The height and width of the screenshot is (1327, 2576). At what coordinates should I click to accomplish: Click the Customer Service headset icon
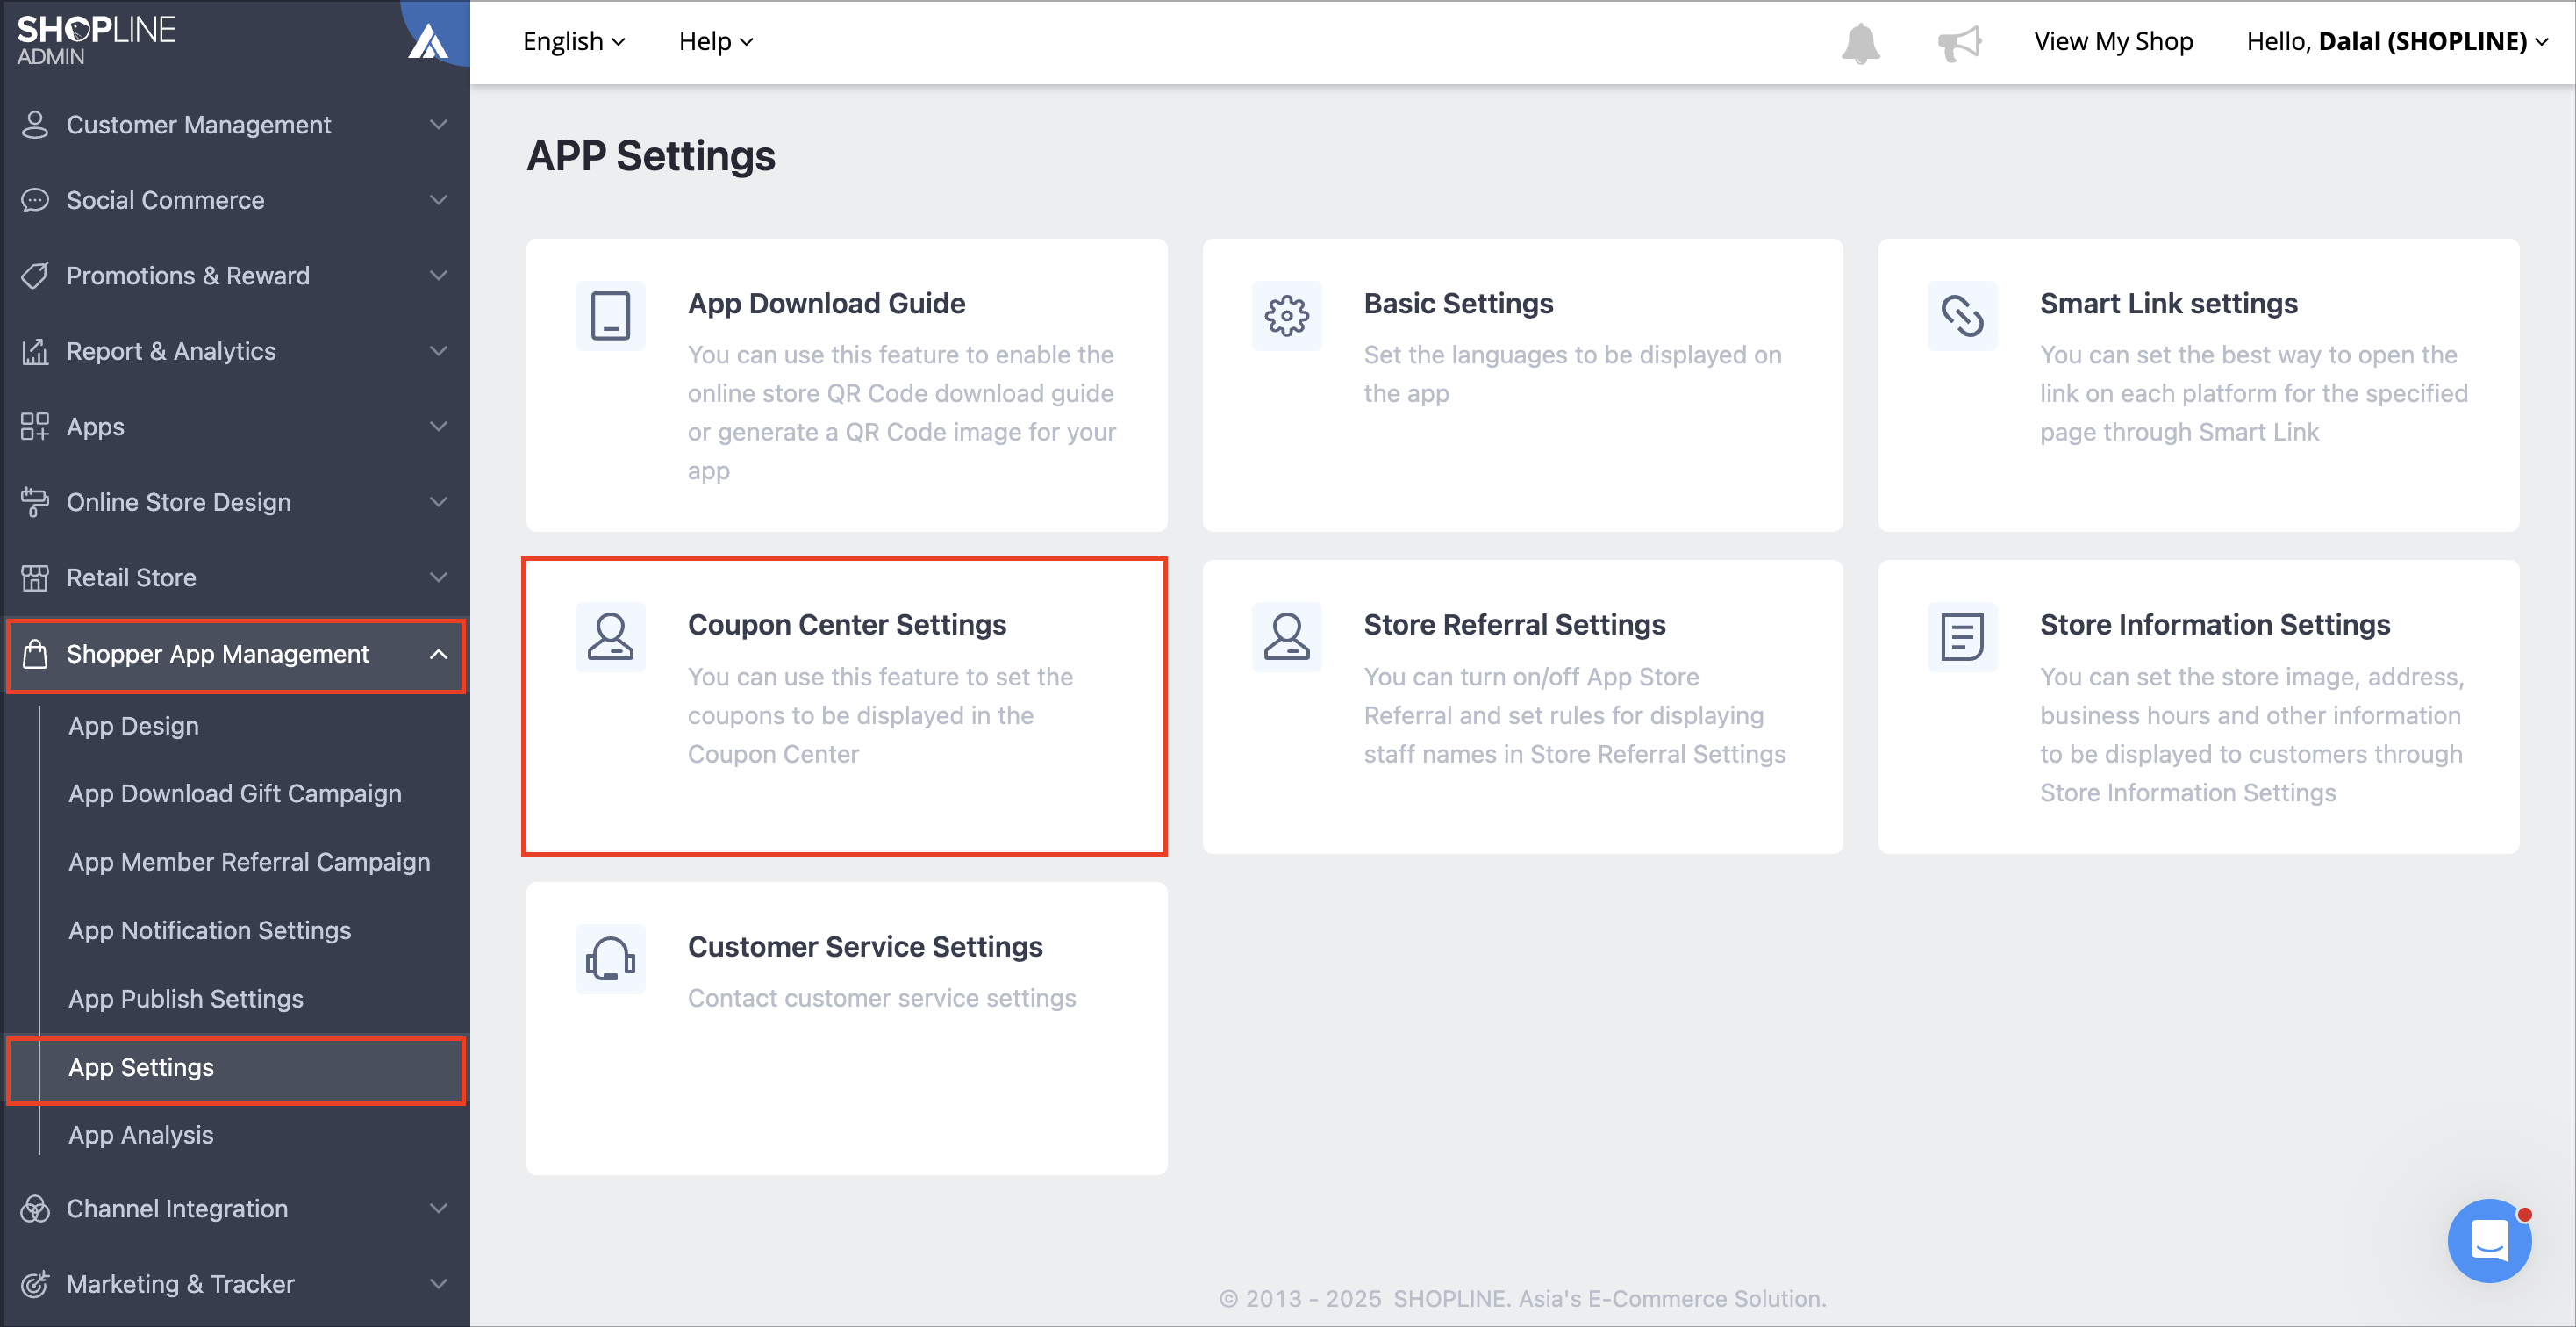pyautogui.click(x=610, y=959)
